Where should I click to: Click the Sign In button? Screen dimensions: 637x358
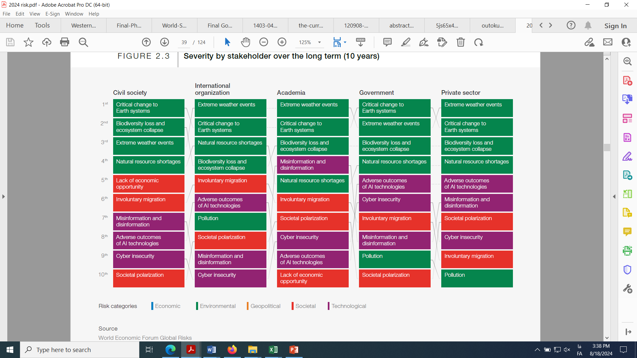615,26
